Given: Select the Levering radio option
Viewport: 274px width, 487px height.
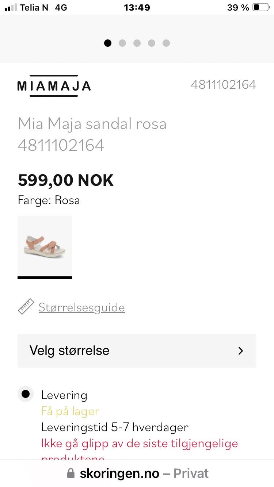Looking at the screenshot, I should 26,394.
